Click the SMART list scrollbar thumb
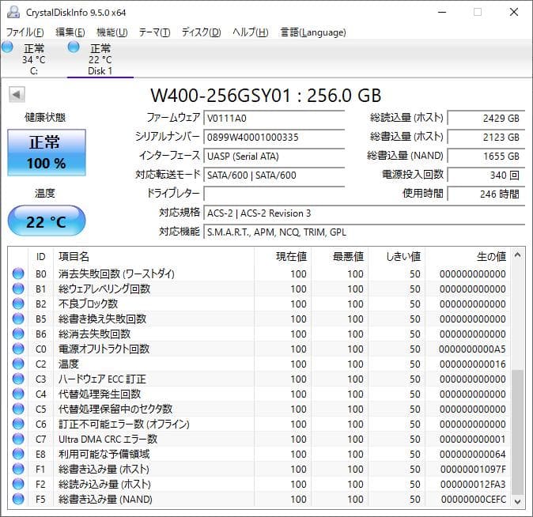Image resolution: width=533 pixels, height=517 pixels. [517, 432]
